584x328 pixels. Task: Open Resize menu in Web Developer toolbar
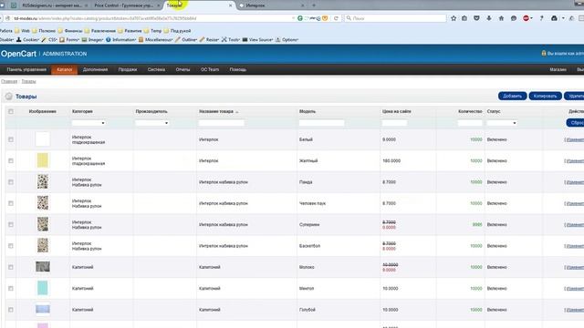[x=210, y=39]
